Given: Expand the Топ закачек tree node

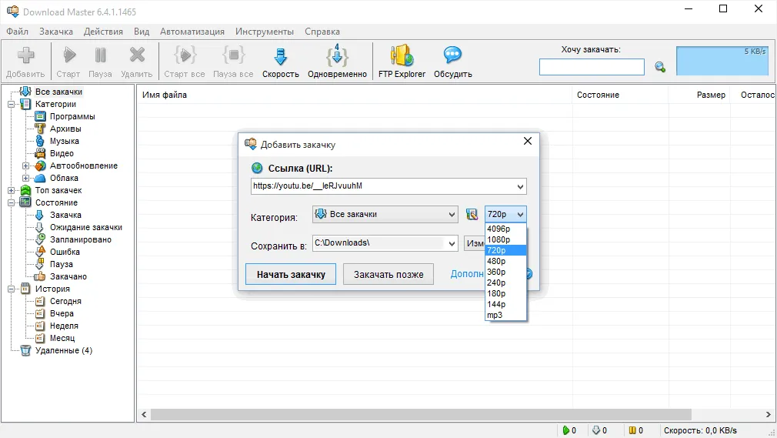Looking at the screenshot, I should (x=11, y=190).
